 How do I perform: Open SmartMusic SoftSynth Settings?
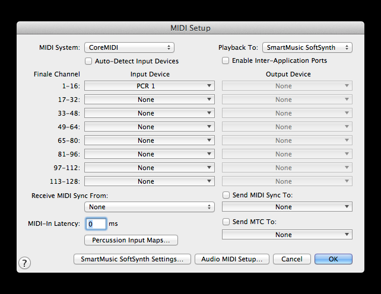pyautogui.click(x=132, y=259)
